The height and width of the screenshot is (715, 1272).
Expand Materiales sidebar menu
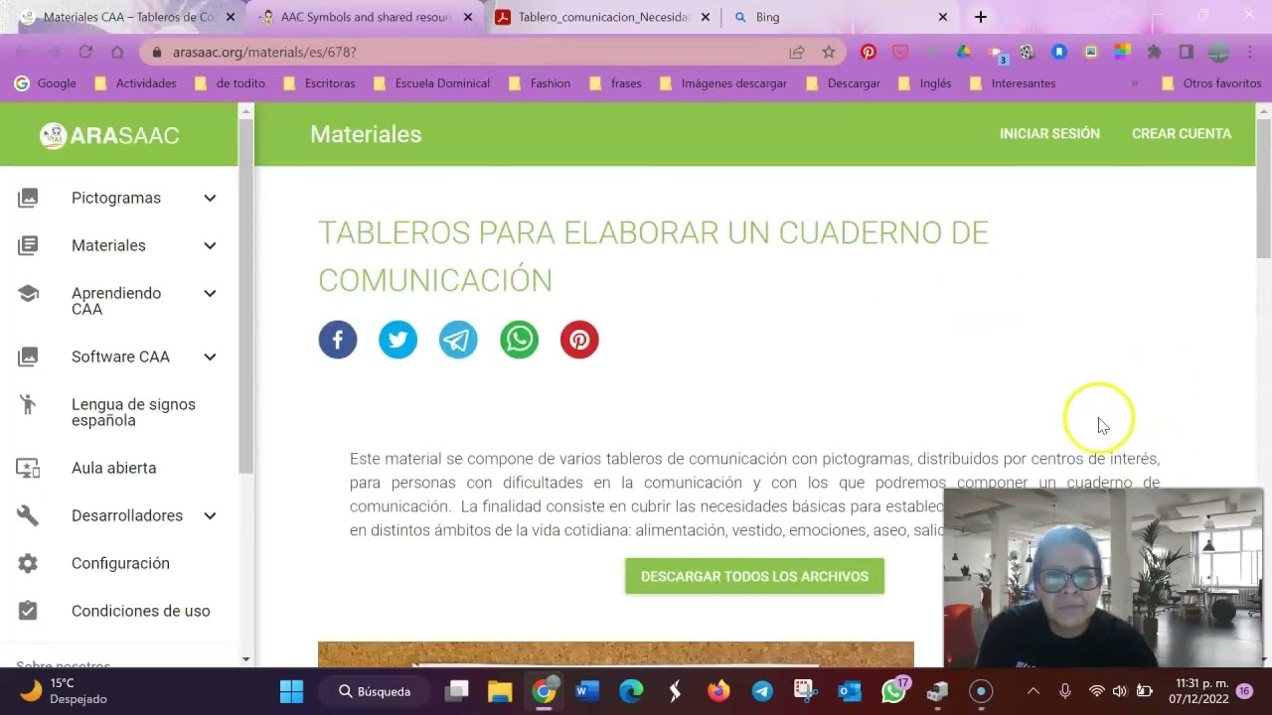click(210, 245)
